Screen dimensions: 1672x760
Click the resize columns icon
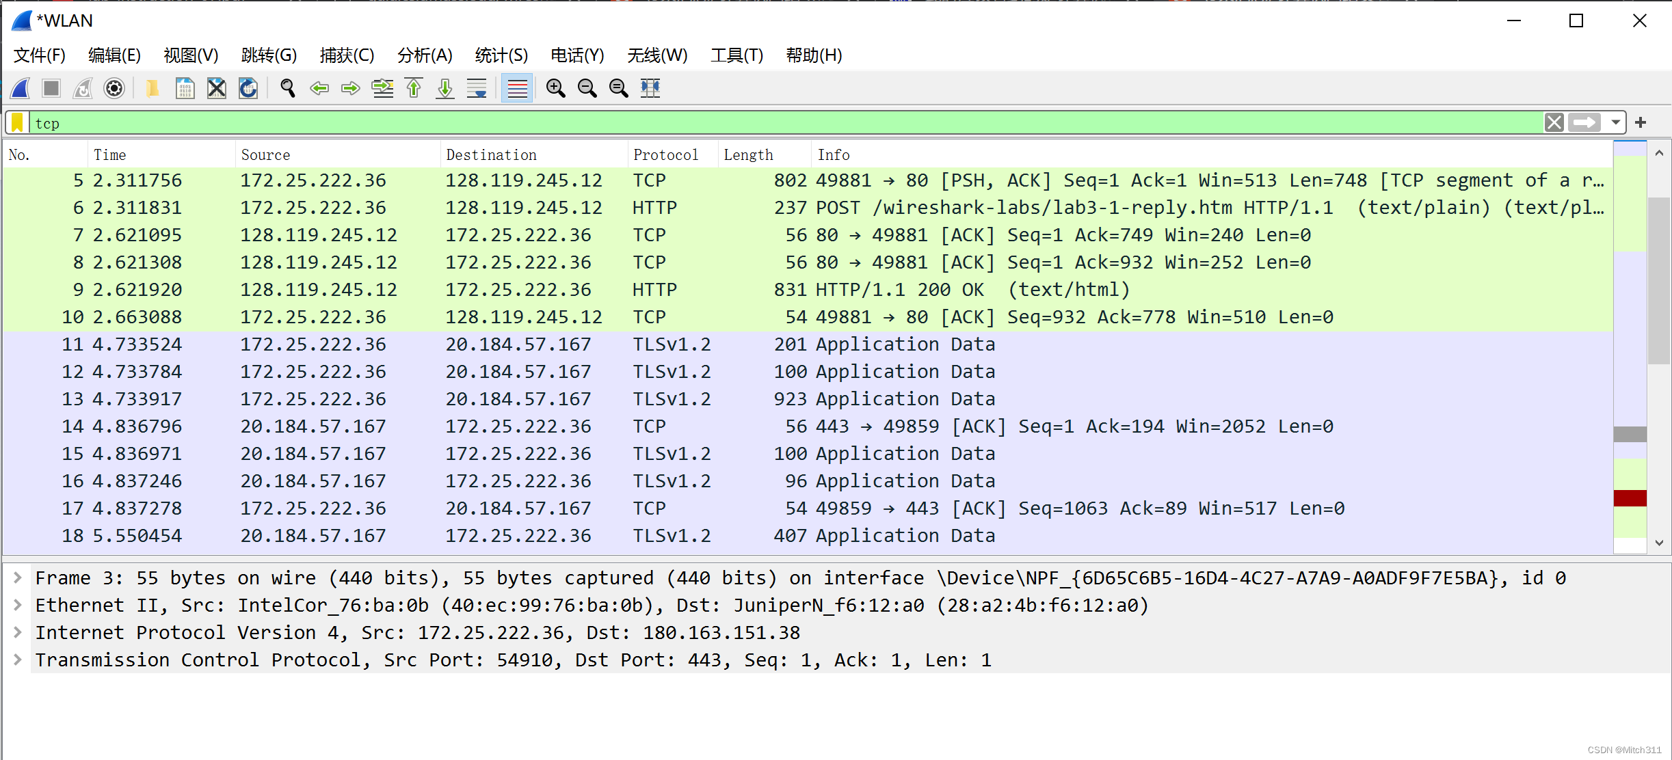pos(650,88)
